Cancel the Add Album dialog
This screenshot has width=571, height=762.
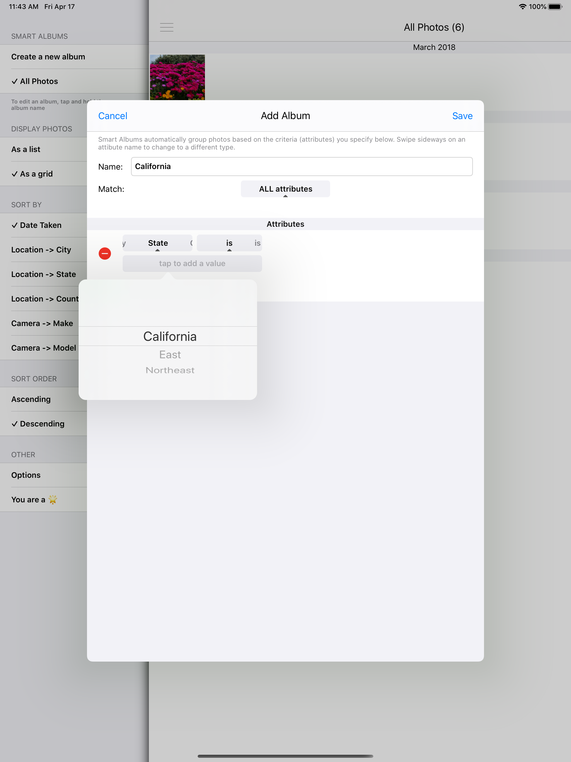113,116
